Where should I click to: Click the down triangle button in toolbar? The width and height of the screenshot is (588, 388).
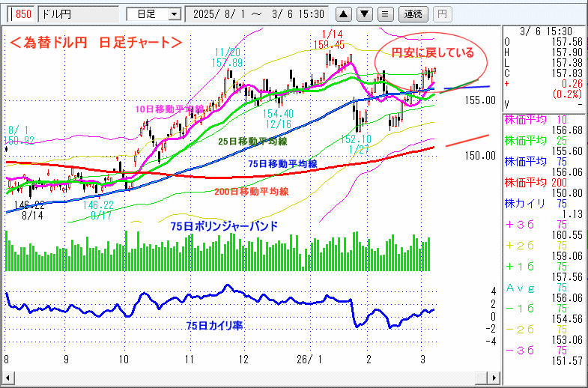[x=364, y=14]
